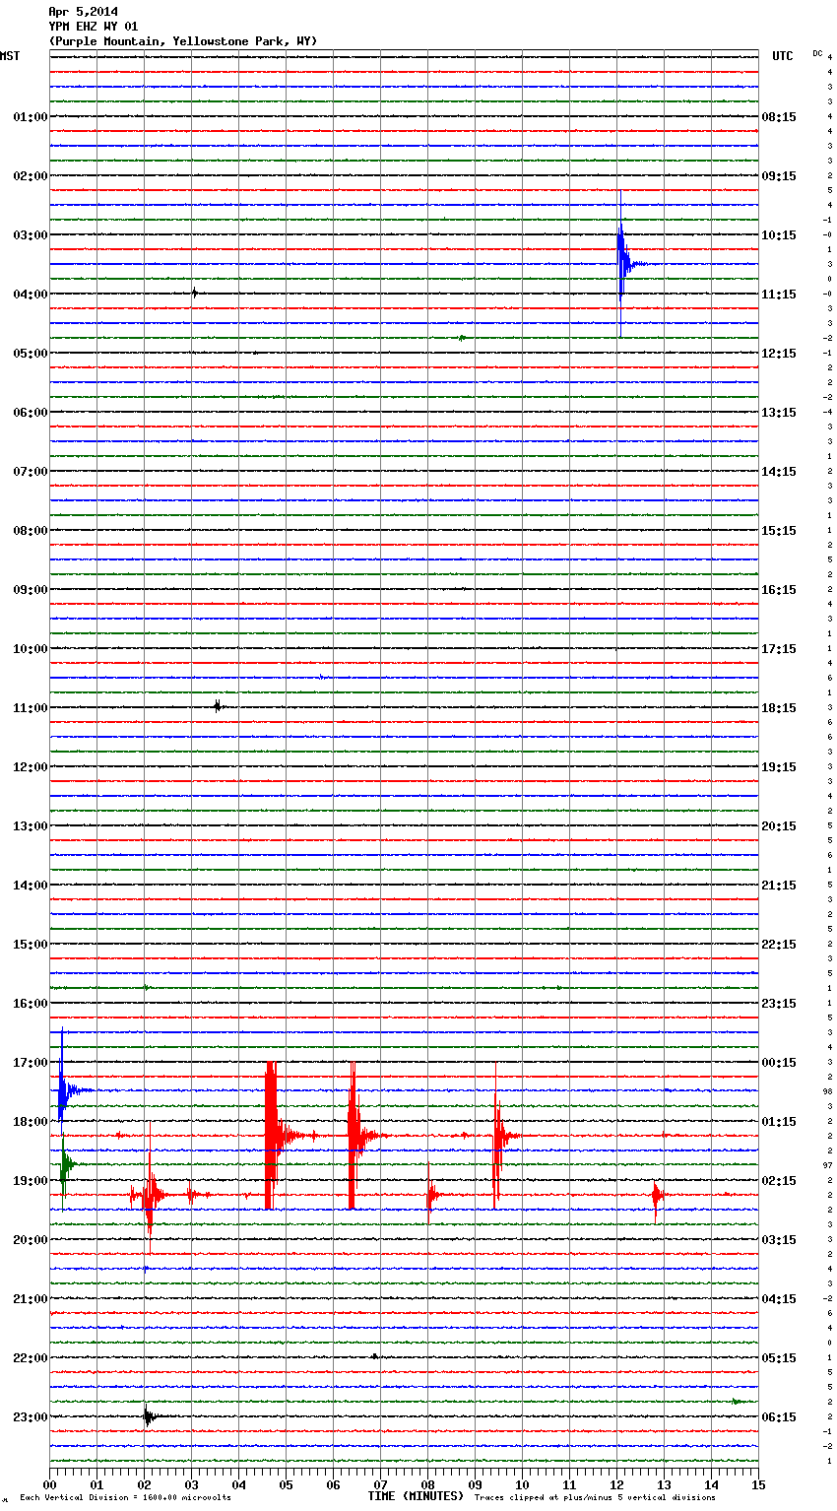This screenshot has height=1511, width=837.
Task: Select the "15:00" MST time label
Action: point(31,945)
